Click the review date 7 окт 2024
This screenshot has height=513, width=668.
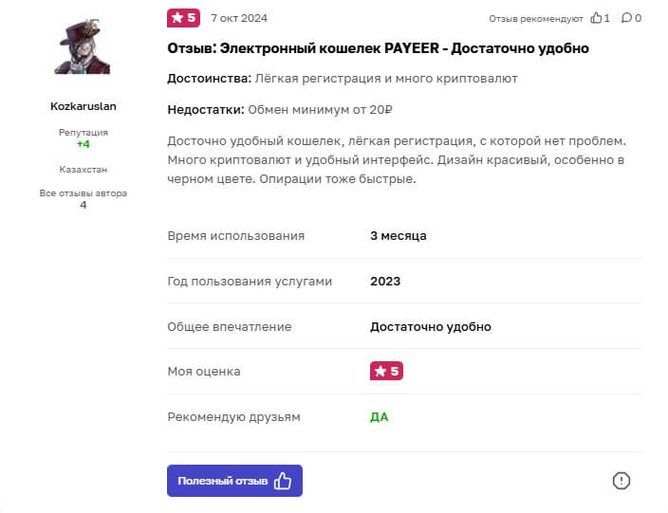(x=239, y=18)
